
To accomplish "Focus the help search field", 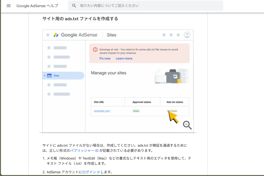I will click(x=146, y=6).
